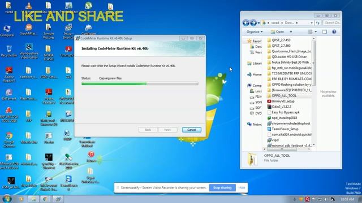Select Minimal ADB and Fastboot desktop icon
This screenshot has width=362, height=203.
[9, 162]
